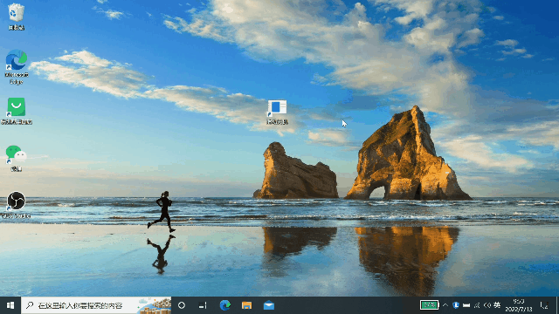Open the blue shield security tray icon
Viewport: 559px width, 314px height.
[456, 305]
